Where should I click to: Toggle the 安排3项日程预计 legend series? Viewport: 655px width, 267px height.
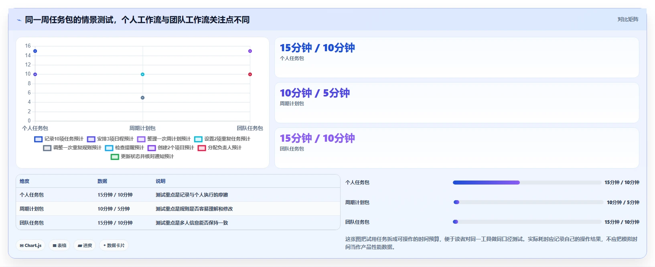[x=110, y=139]
